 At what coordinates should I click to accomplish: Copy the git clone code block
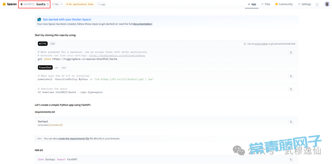tap(291, 53)
